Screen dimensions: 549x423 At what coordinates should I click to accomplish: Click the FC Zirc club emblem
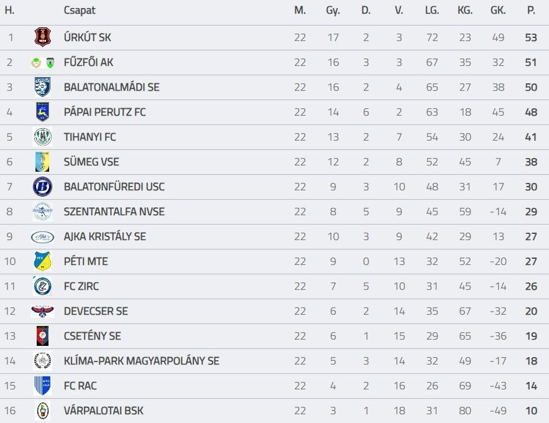(x=42, y=286)
